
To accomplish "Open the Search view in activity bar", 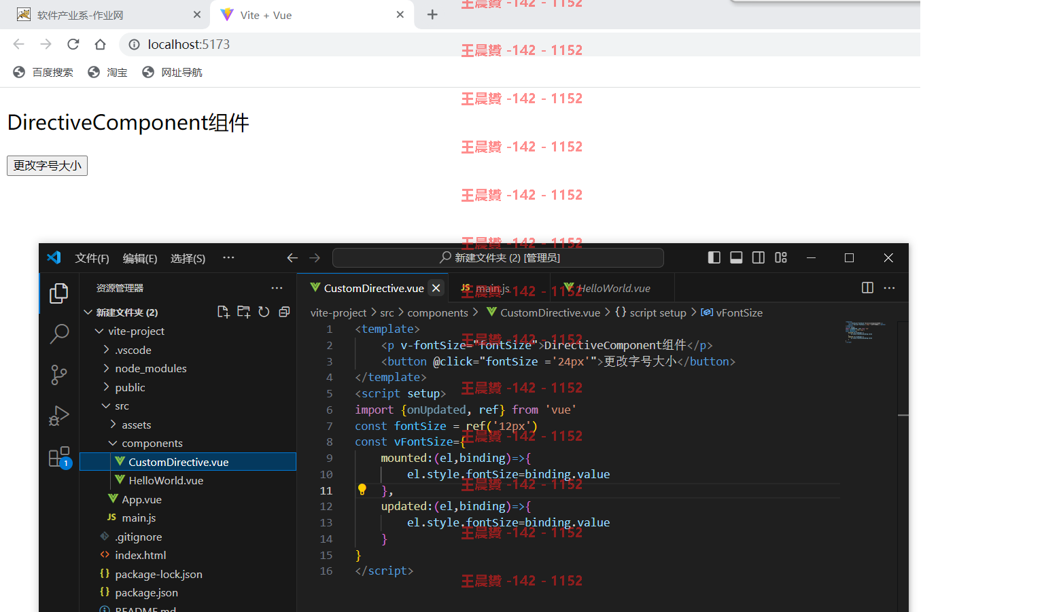I will click(x=59, y=334).
